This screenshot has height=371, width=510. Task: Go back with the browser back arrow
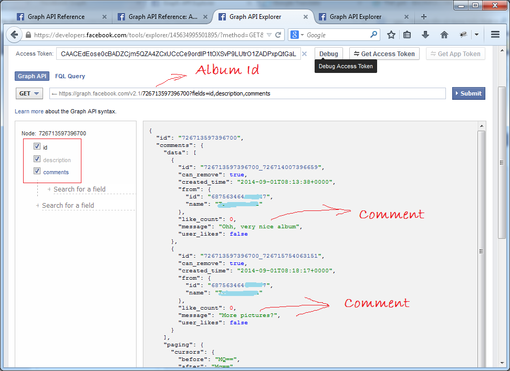click(14, 35)
